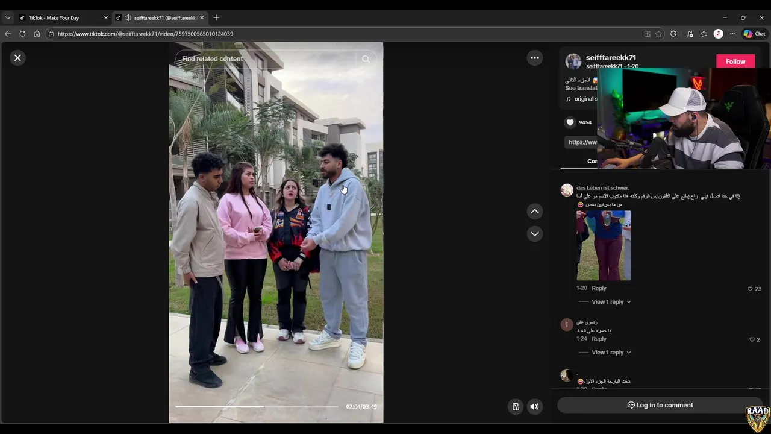Image resolution: width=771 pixels, height=434 pixels.
Task: Open the favorites list icon
Action: tap(704, 34)
